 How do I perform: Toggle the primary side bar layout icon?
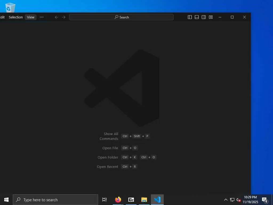[190, 17]
